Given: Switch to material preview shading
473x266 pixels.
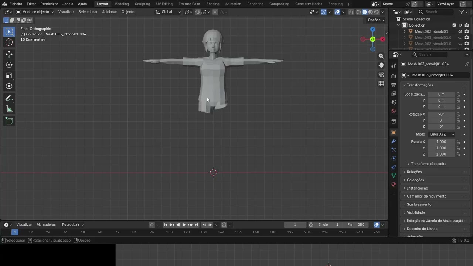Looking at the screenshot, I should (370, 12).
